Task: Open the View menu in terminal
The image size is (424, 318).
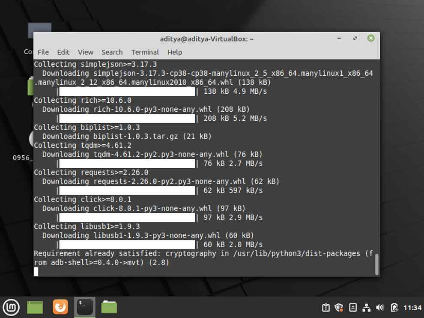Action: (86, 52)
